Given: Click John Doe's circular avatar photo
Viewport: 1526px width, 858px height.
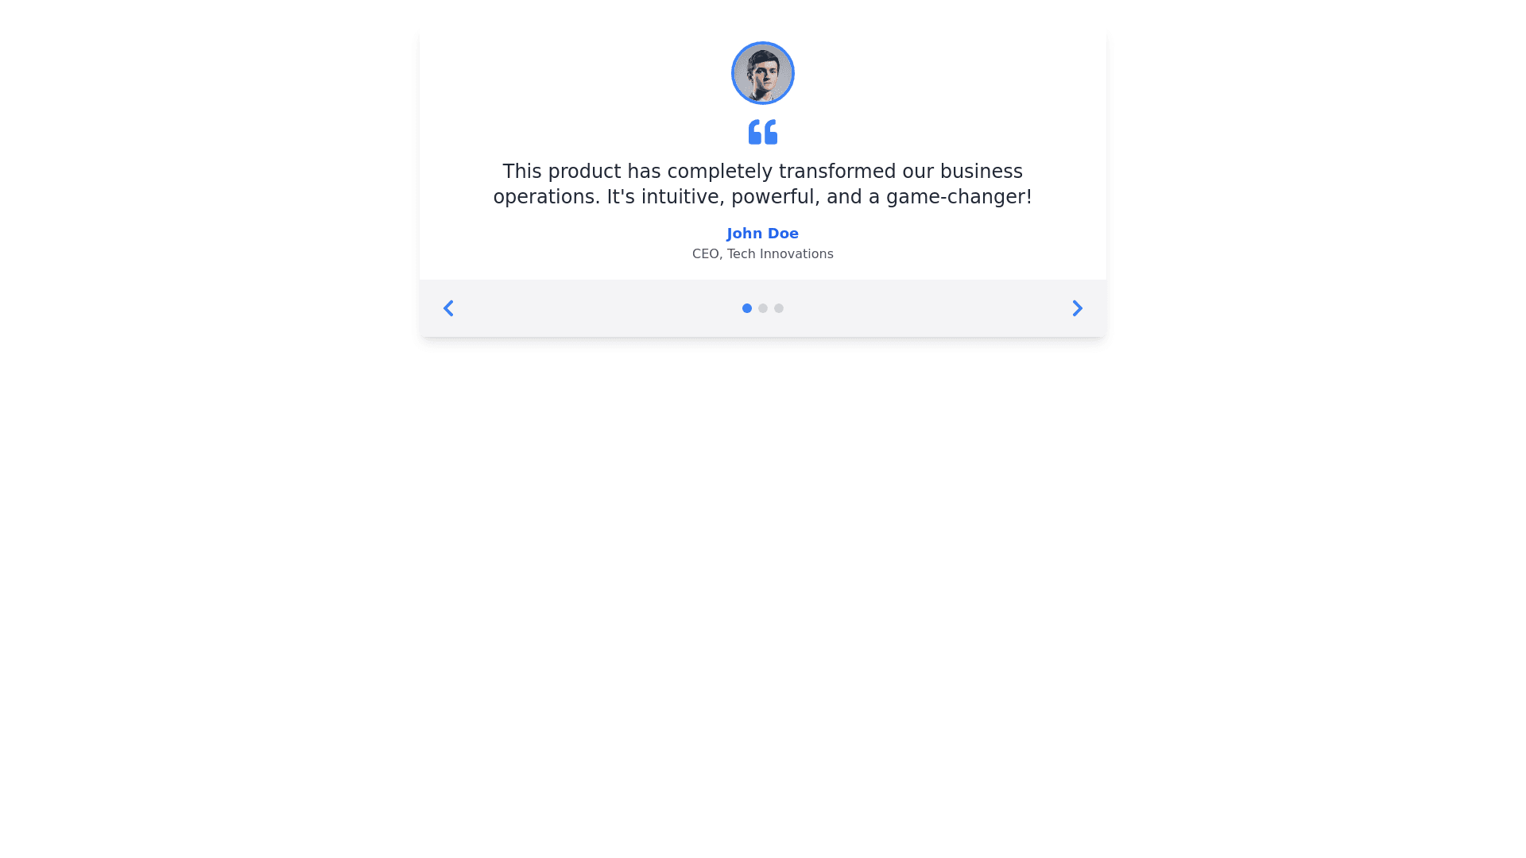Looking at the screenshot, I should [x=762, y=73].
